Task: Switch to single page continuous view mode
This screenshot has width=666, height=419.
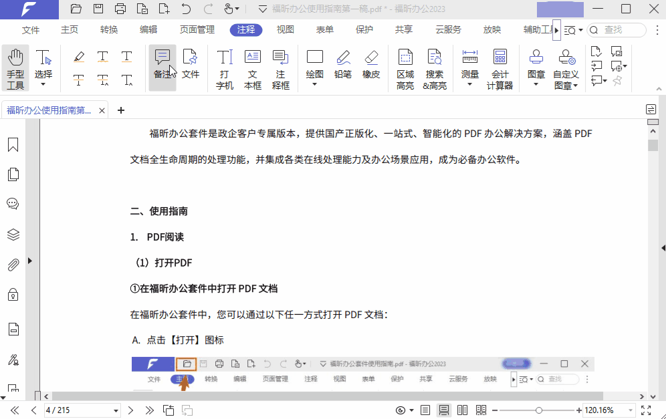Action: pyautogui.click(x=443, y=410)
